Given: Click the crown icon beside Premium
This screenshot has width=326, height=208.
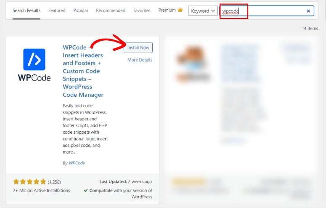Looking at the screenshot, I should tap(180, 10).
